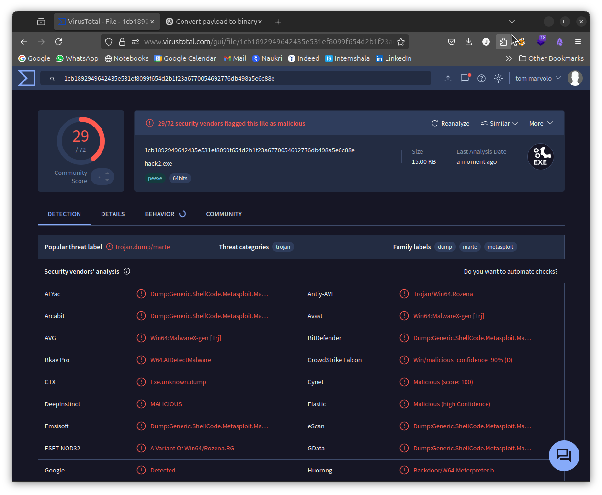
Task: Click the dump family label
Action: (445, 247)
